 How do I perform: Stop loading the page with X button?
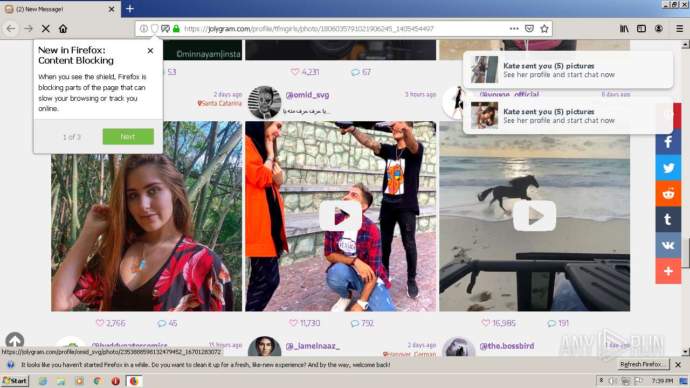click(45, 29)
